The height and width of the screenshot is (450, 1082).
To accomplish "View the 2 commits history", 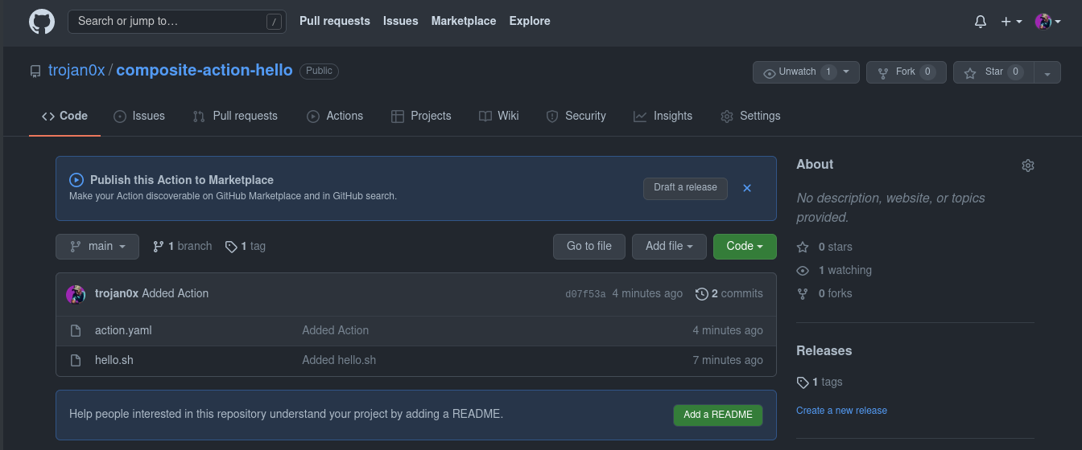I will [x=729, y=294].
